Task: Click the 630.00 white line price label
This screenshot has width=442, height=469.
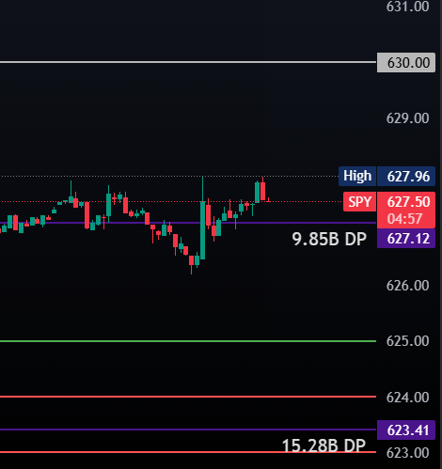Action: coord(406,63)
